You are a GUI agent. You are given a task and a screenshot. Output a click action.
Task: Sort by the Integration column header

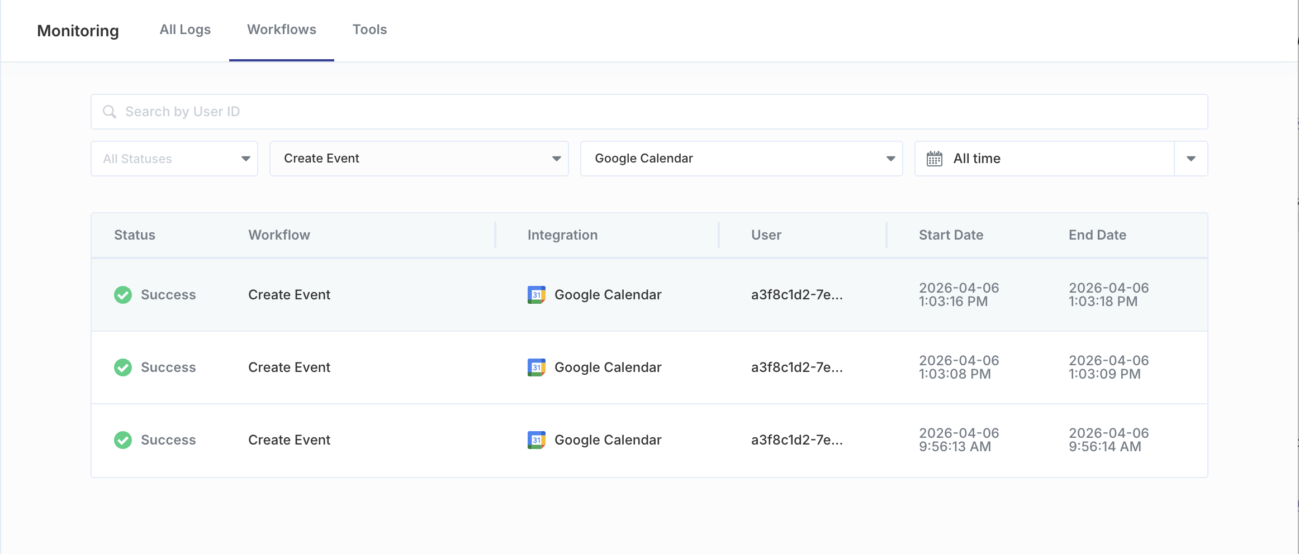point(562,235)
